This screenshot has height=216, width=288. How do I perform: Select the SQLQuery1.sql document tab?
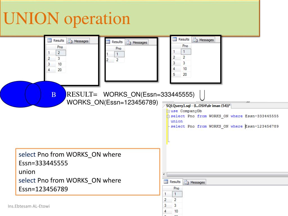coord(198,106)
